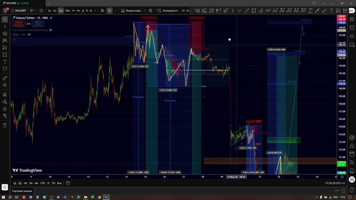The height and width of the screenshot is (200, 356).
Task: Toggle visibility of Объём SOL indicator
Action: (x=29, y=34)
